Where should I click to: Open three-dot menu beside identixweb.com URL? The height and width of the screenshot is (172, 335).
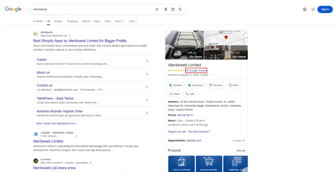(70, 36)
